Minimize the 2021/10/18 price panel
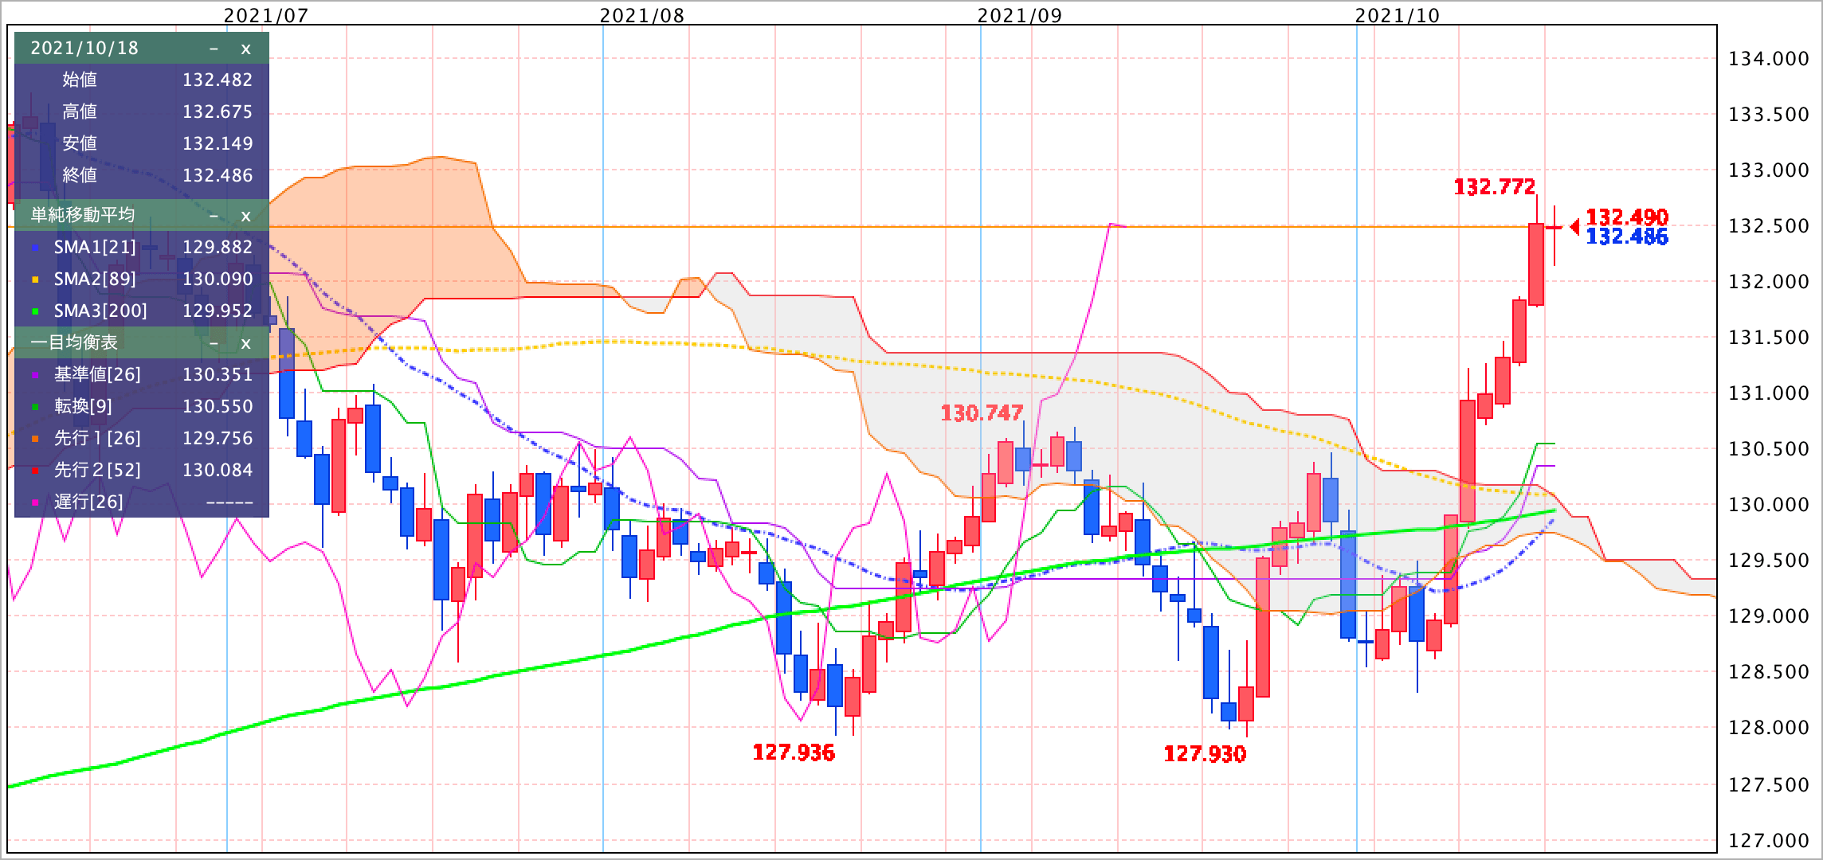Image resolution: width=1823 pixels, height=860 pixels. pos(214,49)
